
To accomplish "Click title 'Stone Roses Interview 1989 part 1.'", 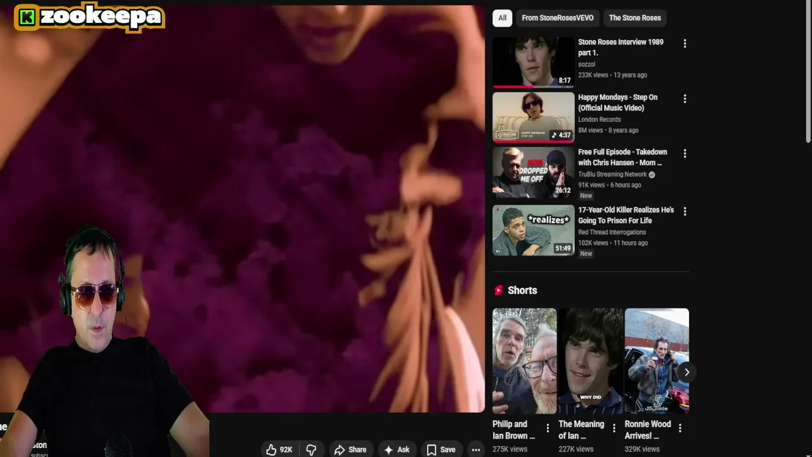I will [620, 47].
